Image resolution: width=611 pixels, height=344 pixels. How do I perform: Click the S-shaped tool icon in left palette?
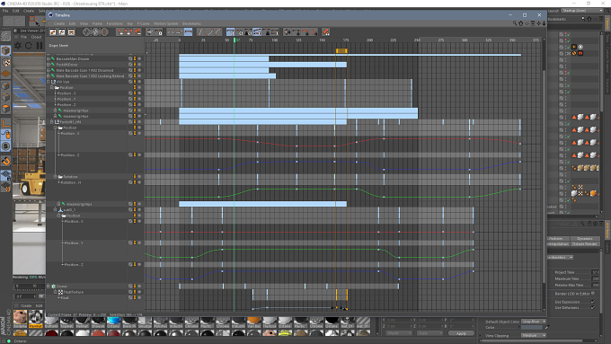coord(6,146)
